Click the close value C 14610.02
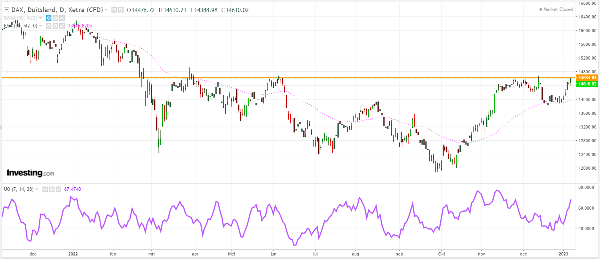600x259 pixels. point(235,10)
